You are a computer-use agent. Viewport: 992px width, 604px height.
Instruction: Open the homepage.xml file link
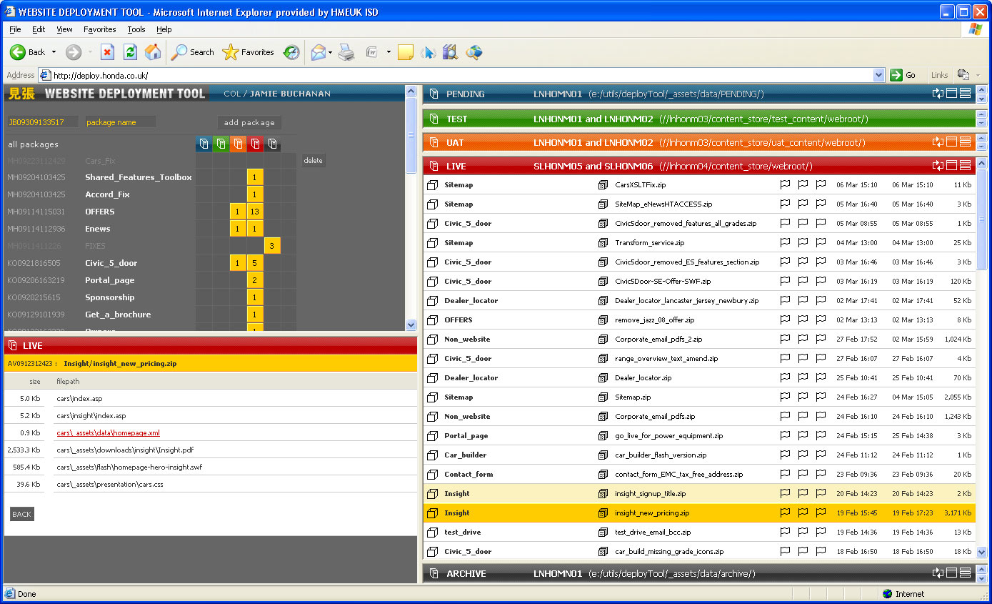point(108,433)
